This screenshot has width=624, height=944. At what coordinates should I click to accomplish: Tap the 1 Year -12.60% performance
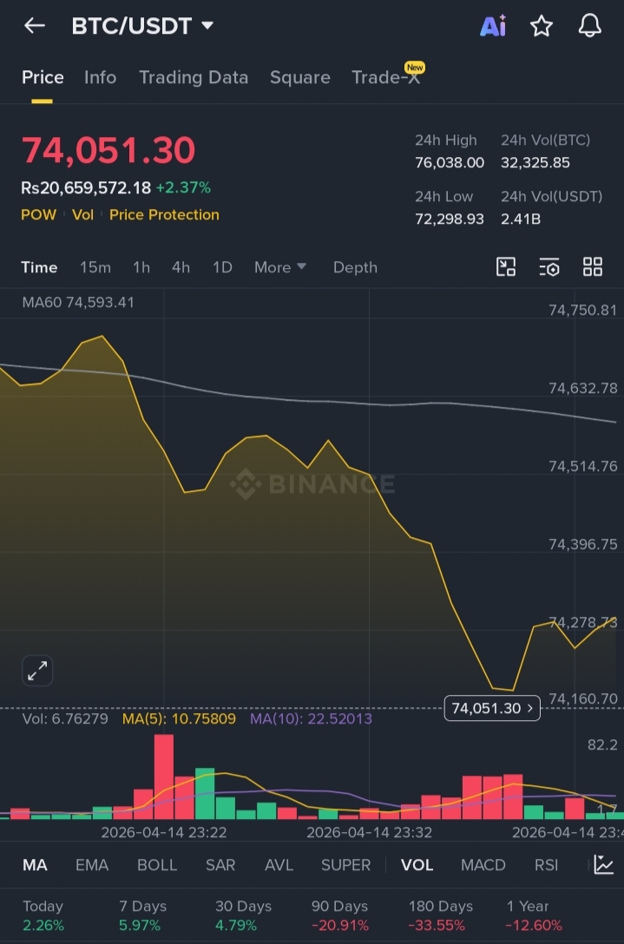coord(534,915)
